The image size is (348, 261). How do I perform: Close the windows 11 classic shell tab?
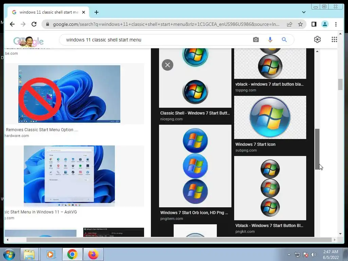(84, 12)
